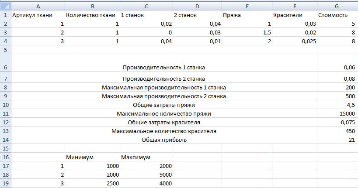Click 'Максимальное количество пряжи' label
The width and height of the screenshot is (358, 188).
pos(164,113)
